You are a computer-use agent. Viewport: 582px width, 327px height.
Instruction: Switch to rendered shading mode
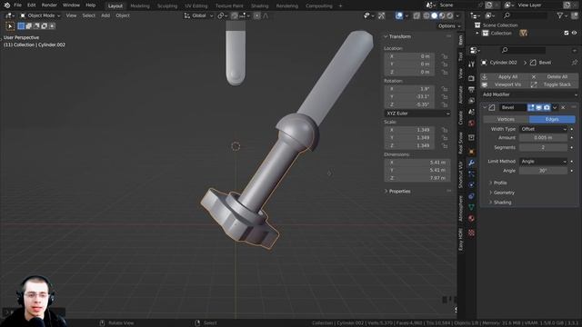click(449, 15)
